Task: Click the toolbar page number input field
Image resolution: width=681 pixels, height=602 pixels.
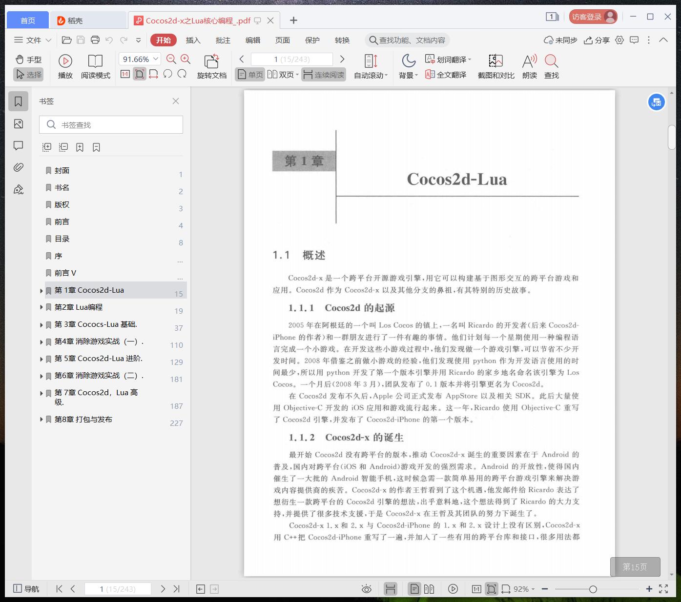Action: point(291,59)
